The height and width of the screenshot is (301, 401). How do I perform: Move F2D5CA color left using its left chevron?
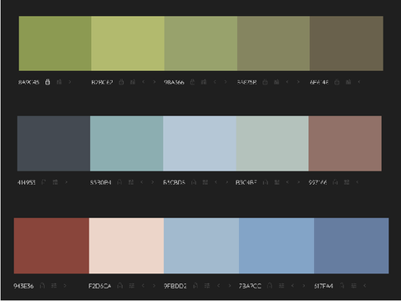pyautogui.click(x=143, y=286)
